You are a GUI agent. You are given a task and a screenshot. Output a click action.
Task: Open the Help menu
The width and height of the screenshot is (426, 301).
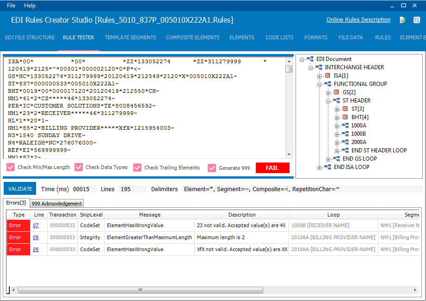(30, 6)
